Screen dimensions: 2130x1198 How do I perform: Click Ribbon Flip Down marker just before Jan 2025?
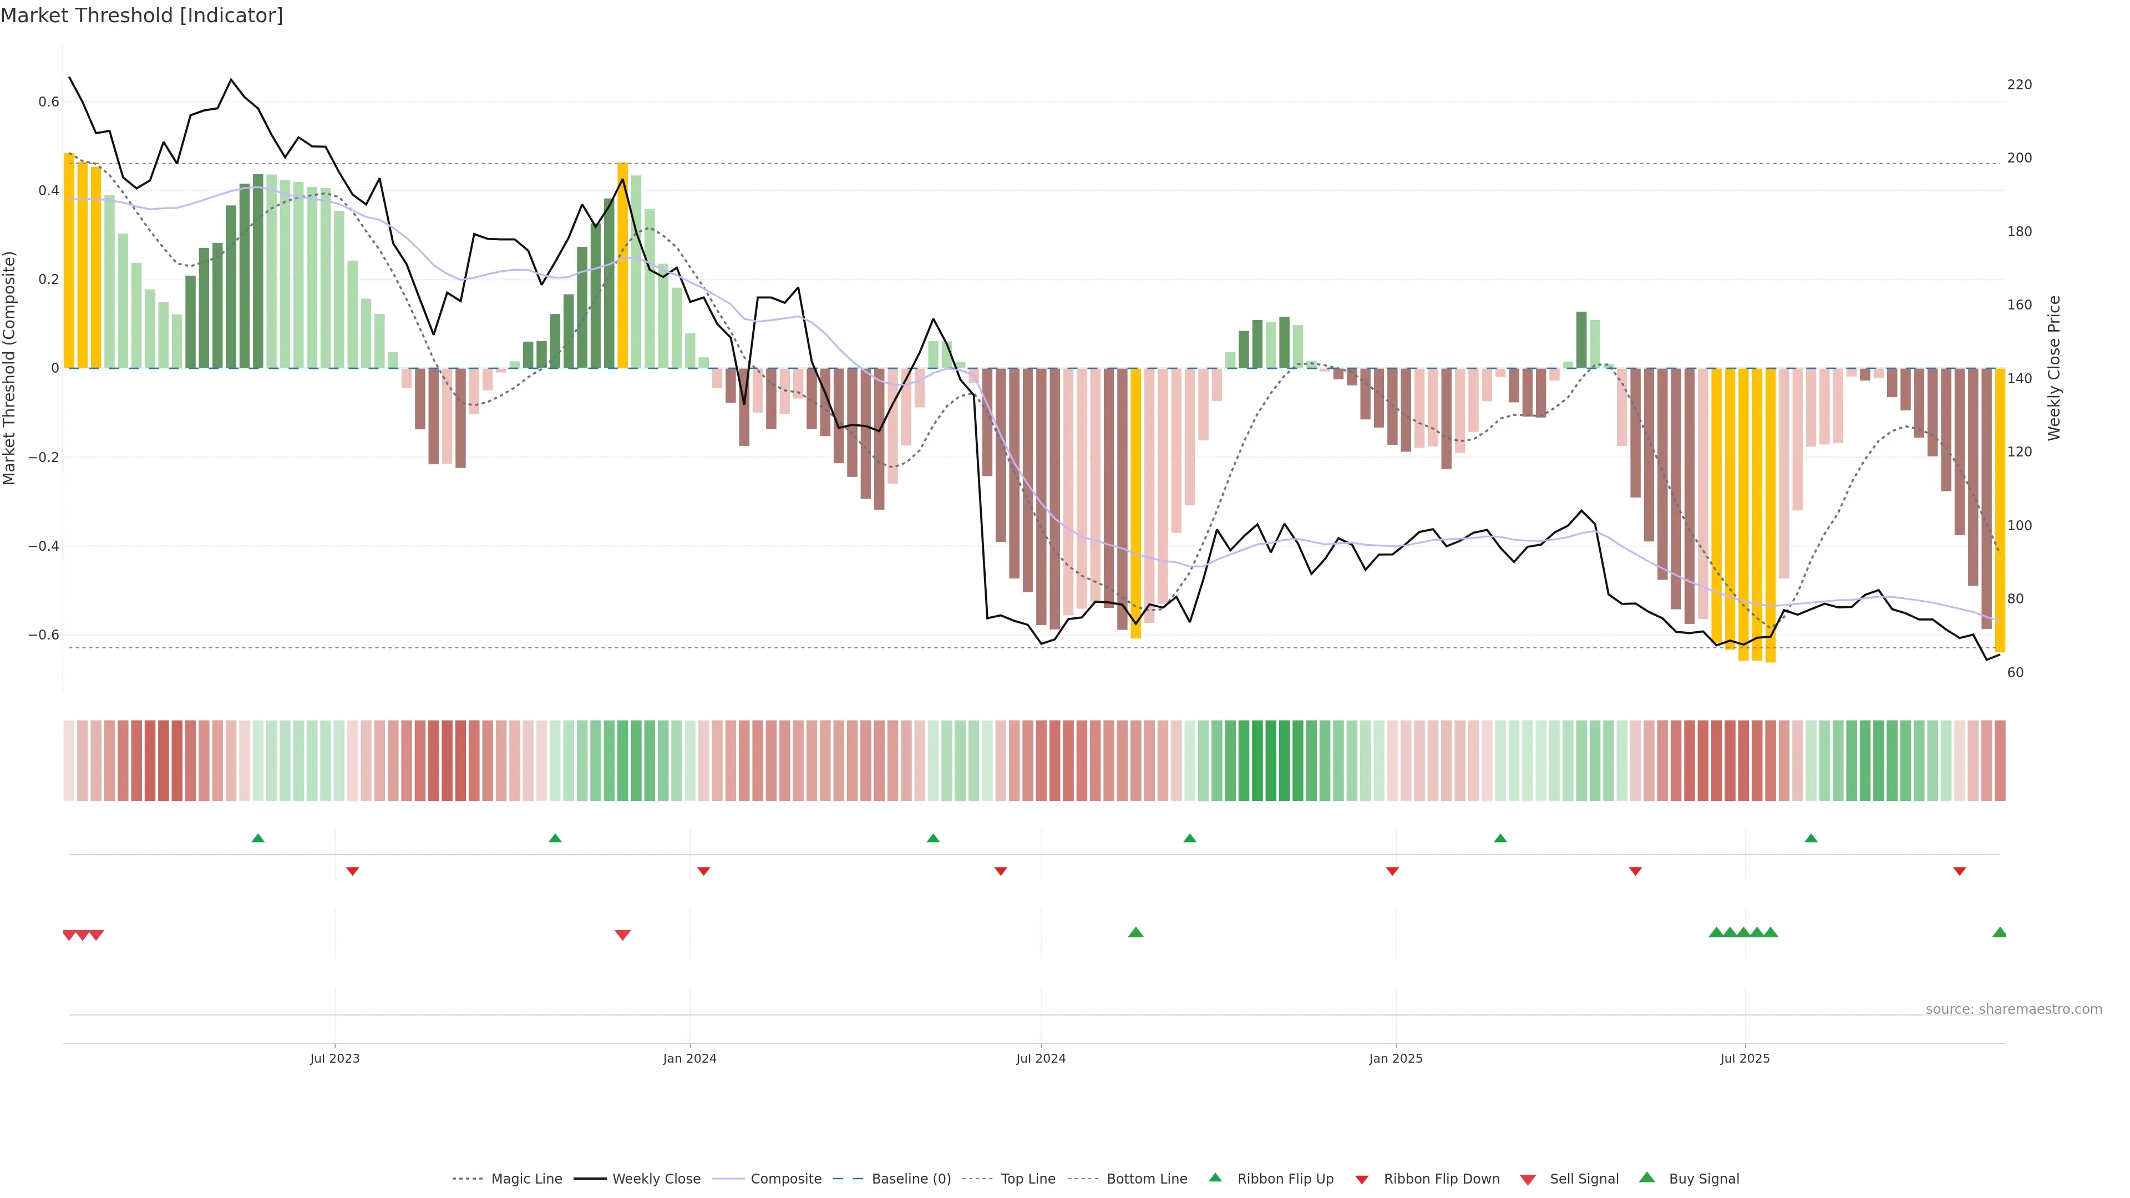pyautogui.click(x=1392, y=871)
